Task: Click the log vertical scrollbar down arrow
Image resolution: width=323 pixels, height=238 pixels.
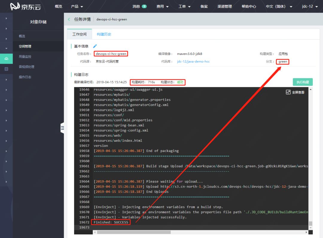Action: click(x=310, y=228)
